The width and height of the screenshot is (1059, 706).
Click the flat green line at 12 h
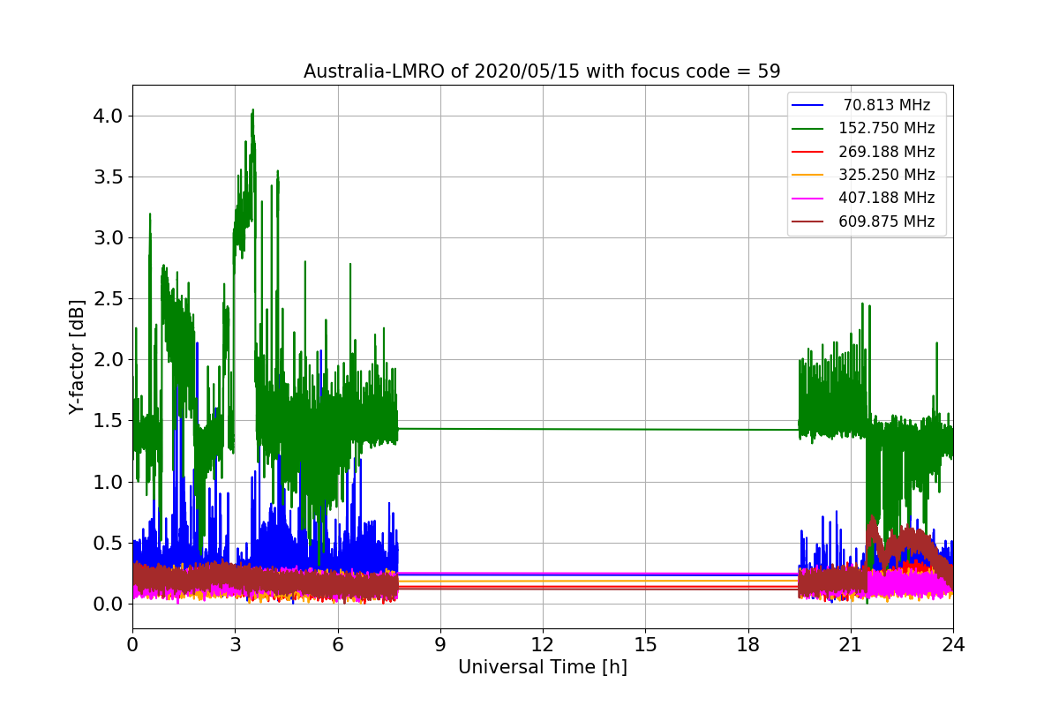point(543,429)
